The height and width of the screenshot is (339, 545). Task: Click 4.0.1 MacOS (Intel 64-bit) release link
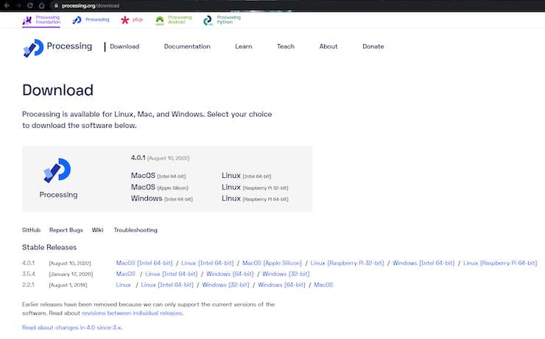(144, 263)
